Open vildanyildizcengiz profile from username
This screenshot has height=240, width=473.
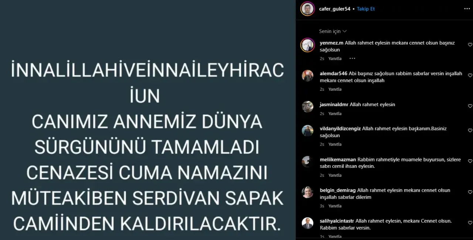pos(340,129)
